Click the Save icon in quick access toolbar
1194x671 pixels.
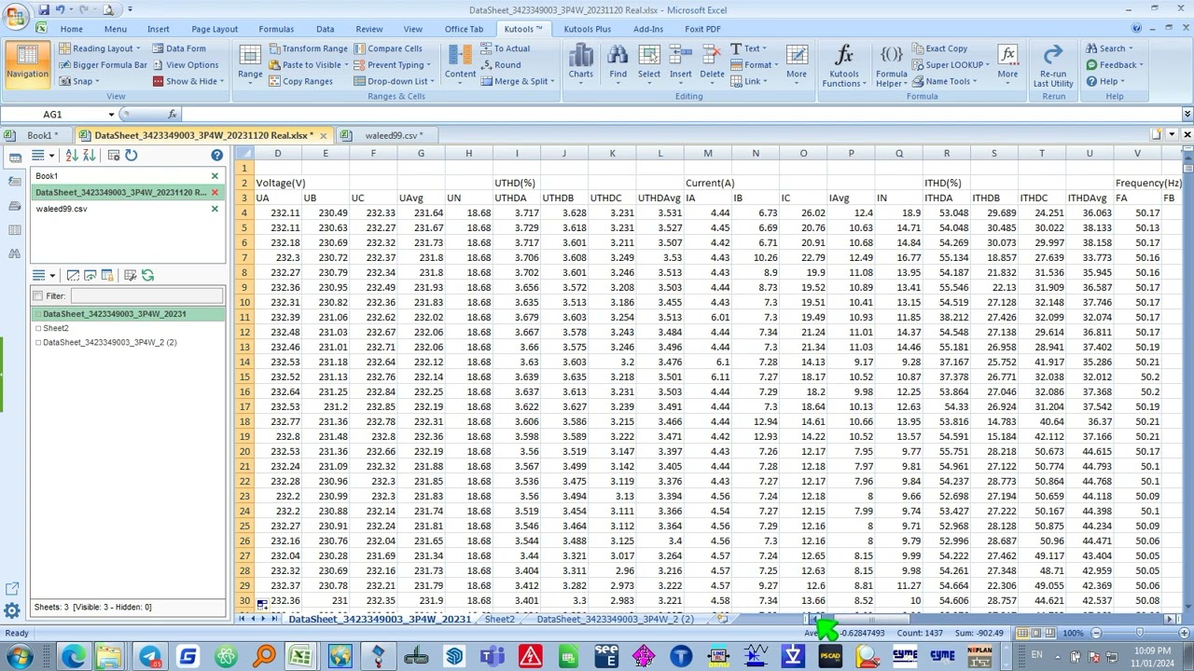click(44, 9)
